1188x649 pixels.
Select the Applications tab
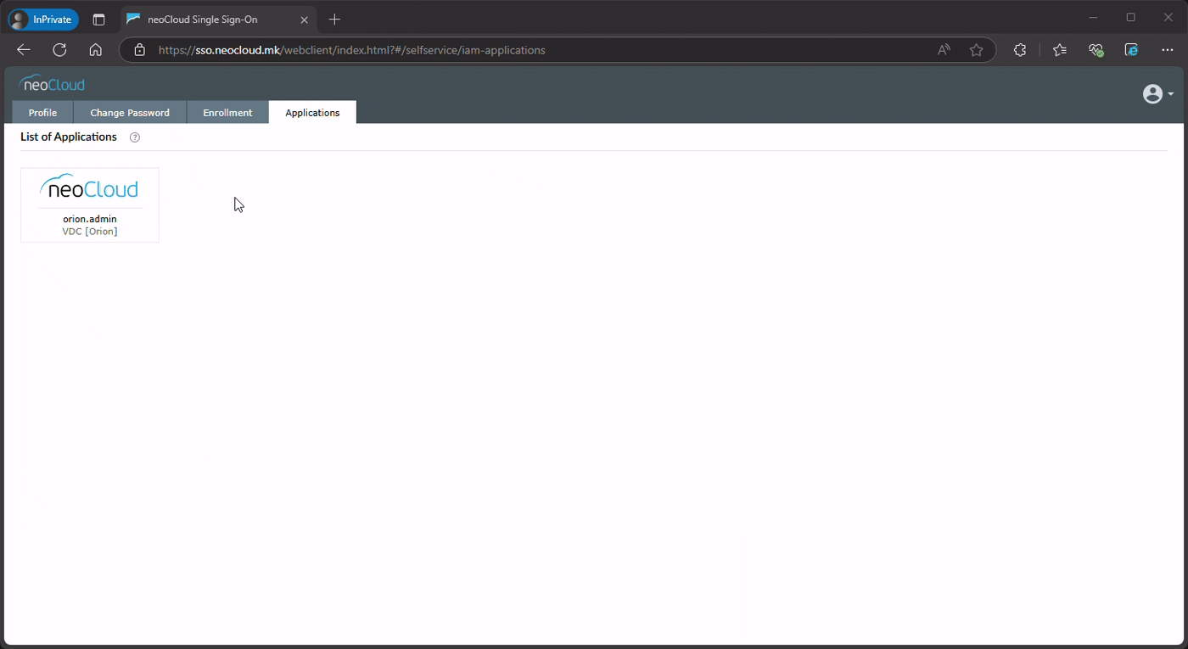312,113
